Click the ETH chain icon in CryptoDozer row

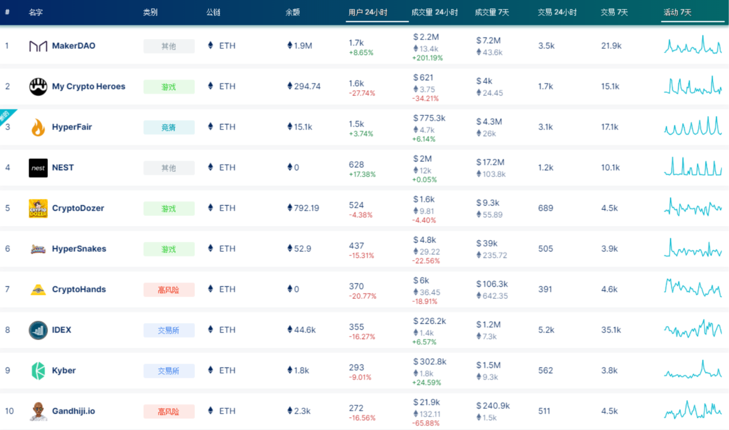click(x=211, y=208)
